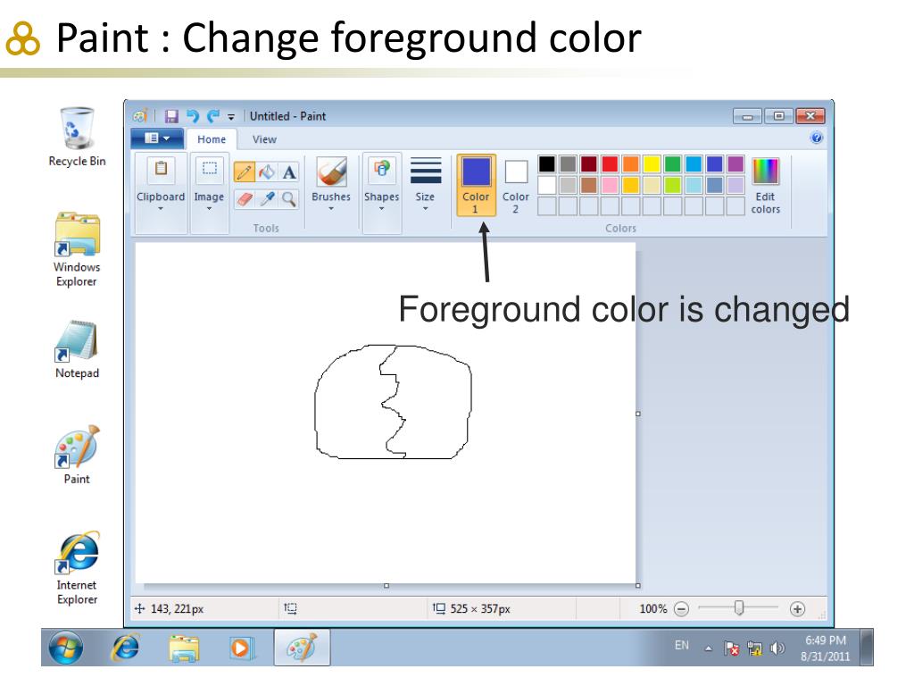
Task: Click the Explorer folder icon in the taskbar
Action: click(184, 648)
